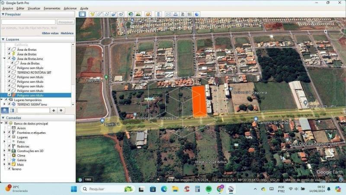346x195 pixels.
Task: Uncheck the TERRENO 5000M².kmz checkbox
Action: pos(9,104)
